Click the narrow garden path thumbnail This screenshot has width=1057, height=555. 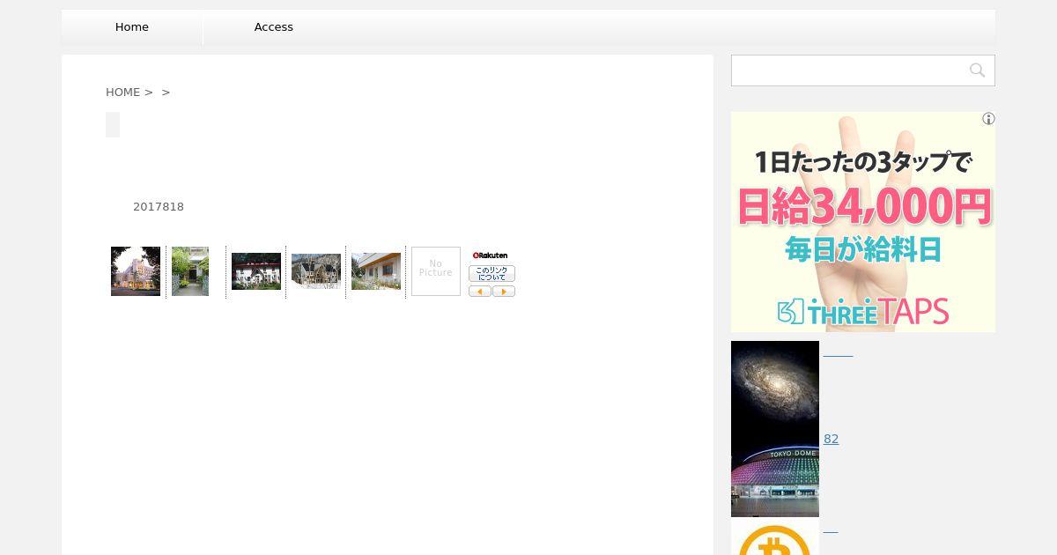(x=190, y=271)
